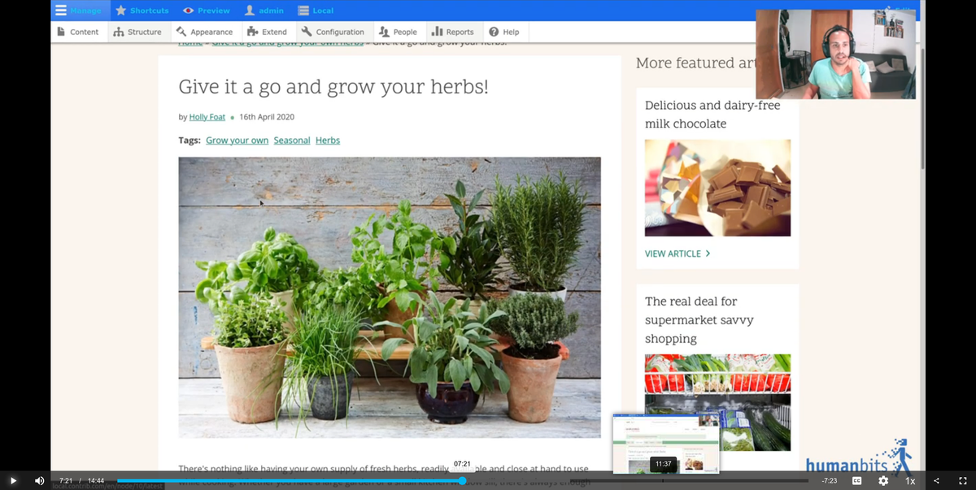
Task: Click the elapsed time 7:21
Action: (x=66, y=481)
